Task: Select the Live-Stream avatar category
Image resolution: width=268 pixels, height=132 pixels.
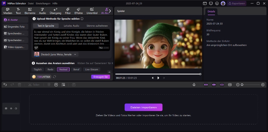Action: click(x=91, y=69)
